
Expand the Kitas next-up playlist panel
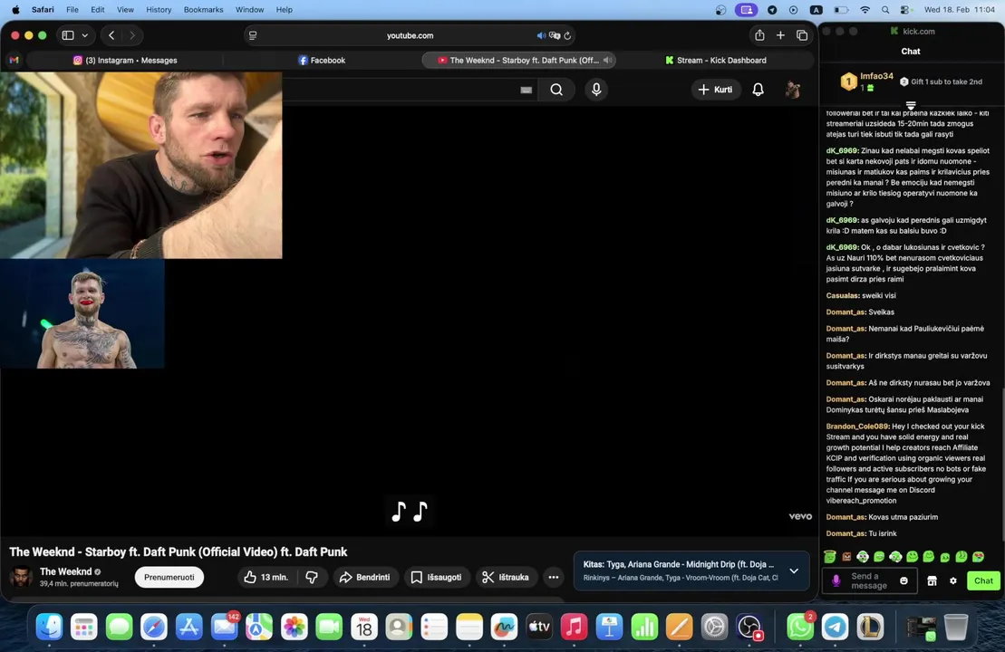tap(794, 570)
